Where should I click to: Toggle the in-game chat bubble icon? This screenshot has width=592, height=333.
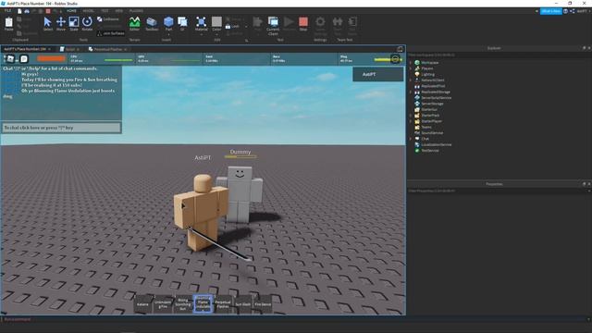pyautogui.click(x=24, y=58)
